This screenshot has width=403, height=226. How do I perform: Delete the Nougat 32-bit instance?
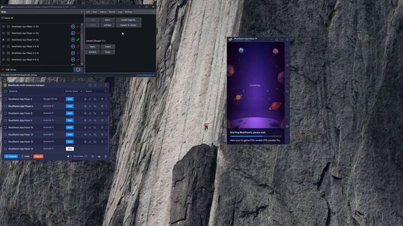tap(102, 99)
